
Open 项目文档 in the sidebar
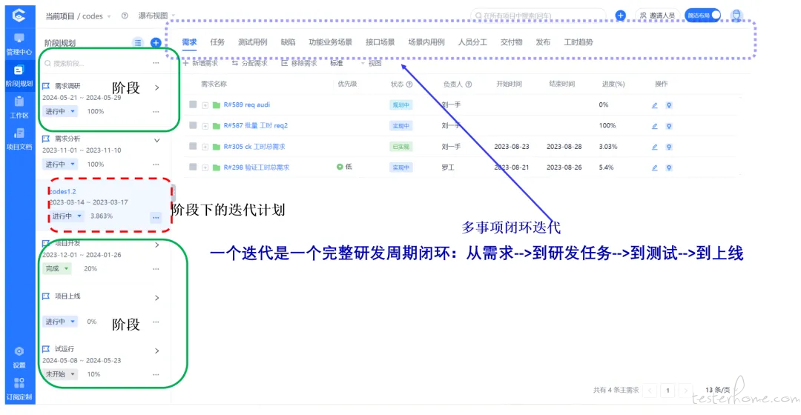19,139
